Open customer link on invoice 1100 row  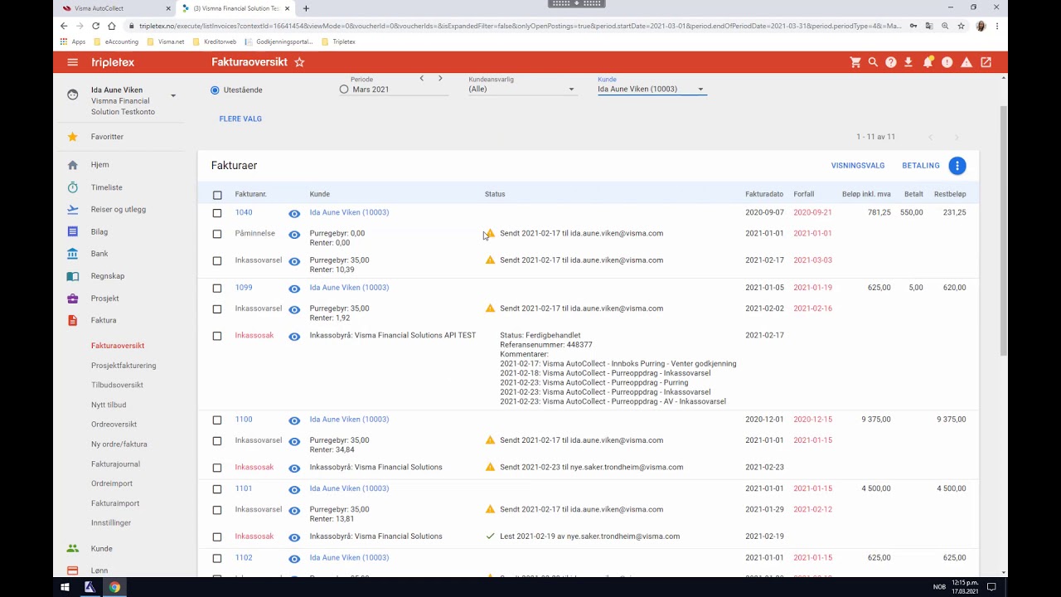click(x=349, y=420)
